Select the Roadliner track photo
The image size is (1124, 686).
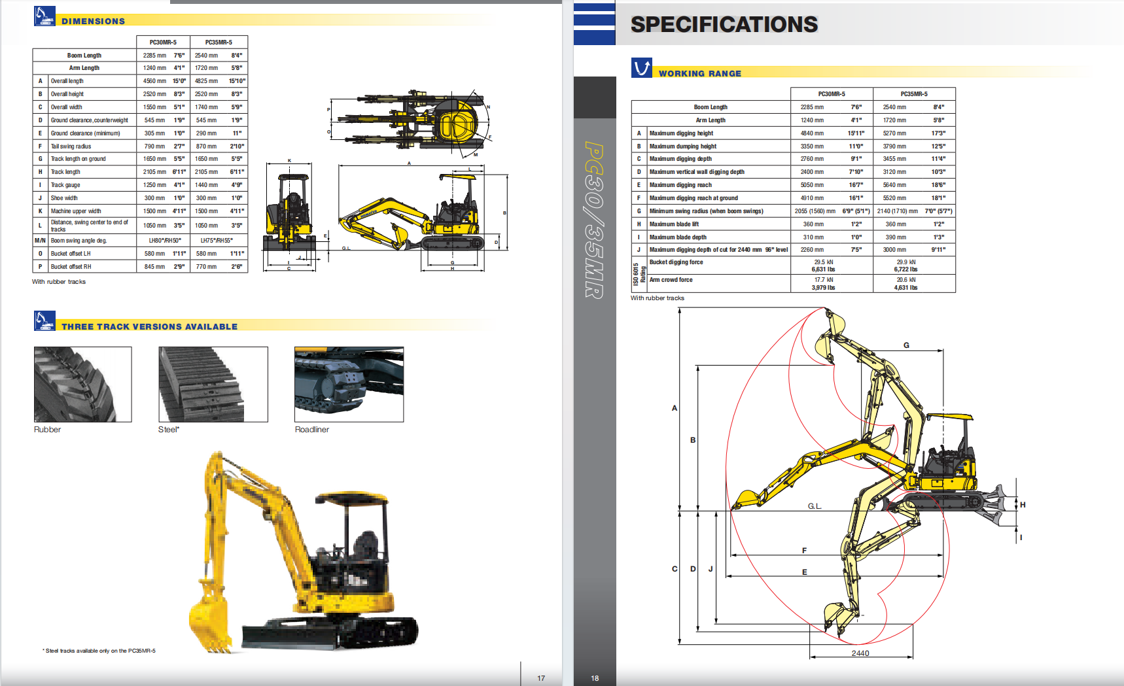349,385
